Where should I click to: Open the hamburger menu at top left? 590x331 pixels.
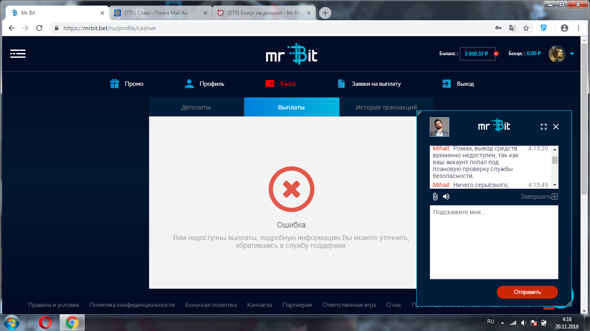click(x=18, y=54)
